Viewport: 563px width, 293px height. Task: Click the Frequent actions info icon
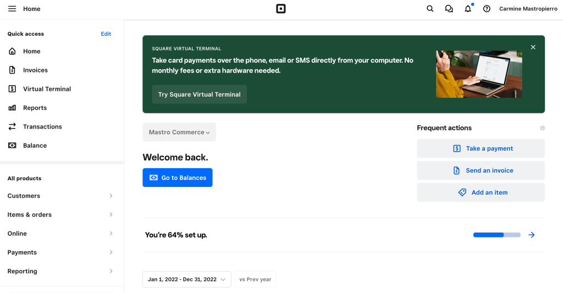(542, 128)
